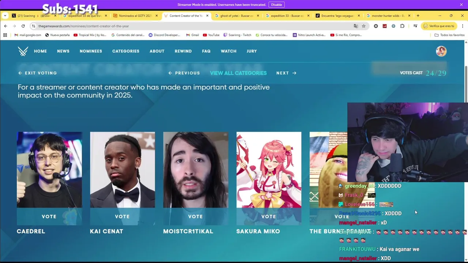468x263 pixels.
Task: Open the Gmail bookmark
Action: click(193, 35)
